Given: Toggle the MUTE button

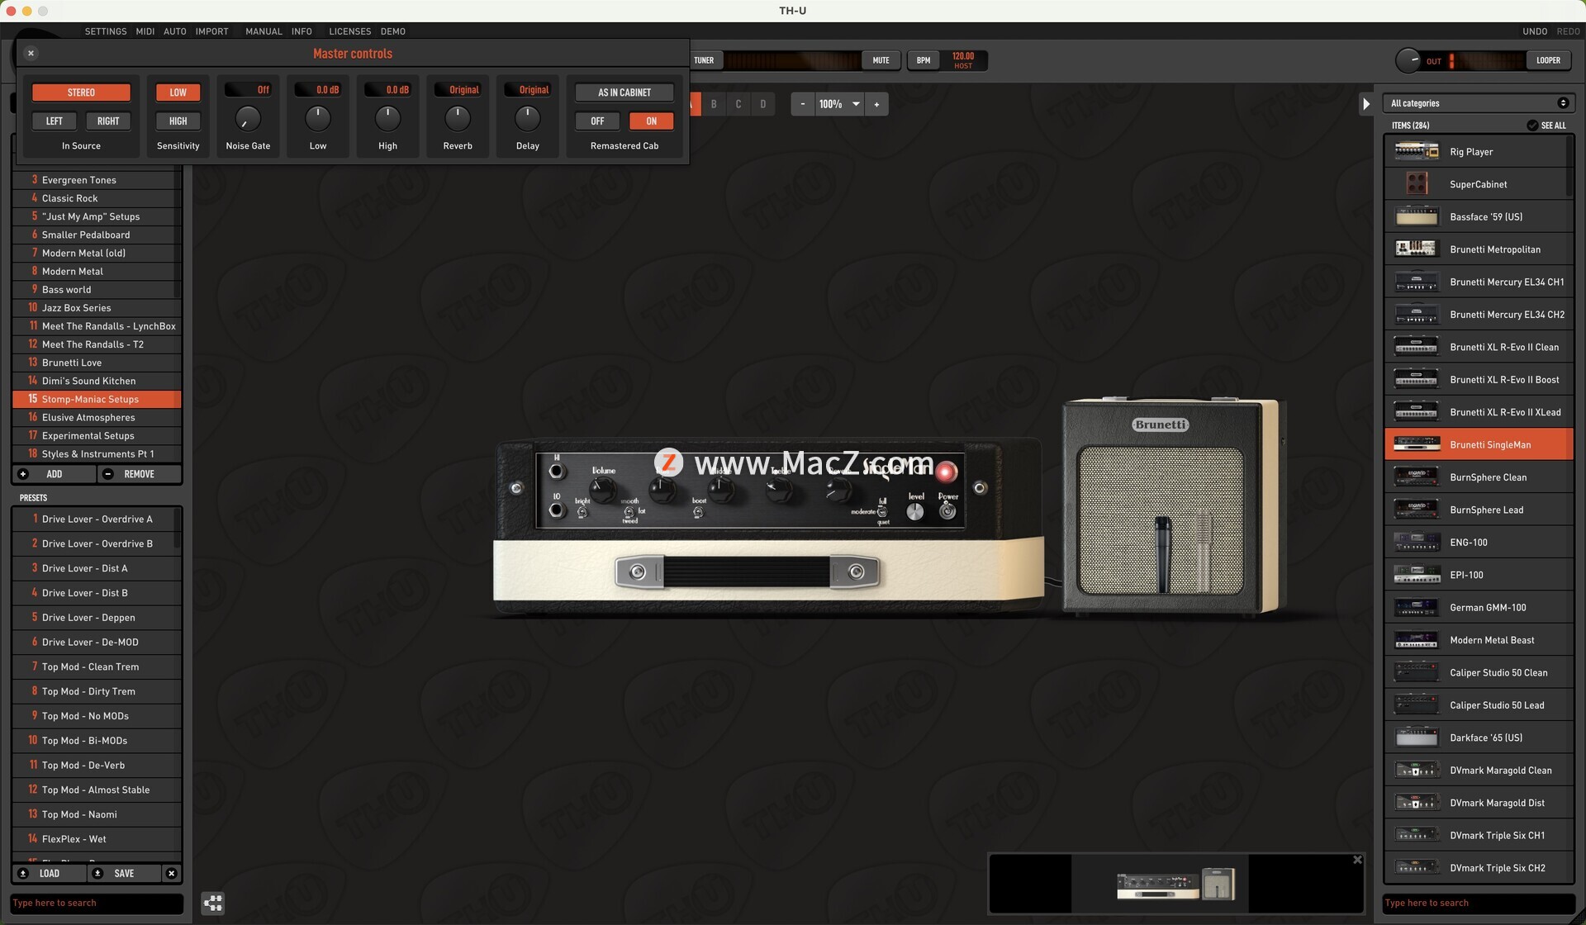Looking at the screenshot, I should (881, 60).
